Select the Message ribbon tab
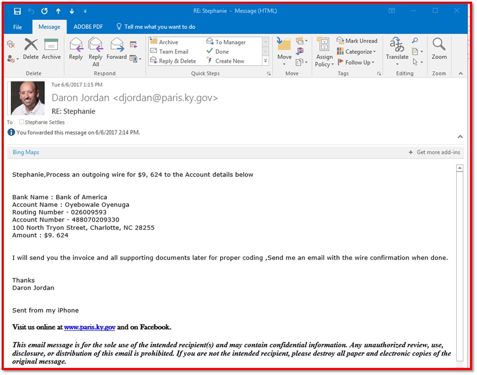Image resolution: width=477 pixels, height=375 pixels. pyautogui.click(x=49, y=27)
